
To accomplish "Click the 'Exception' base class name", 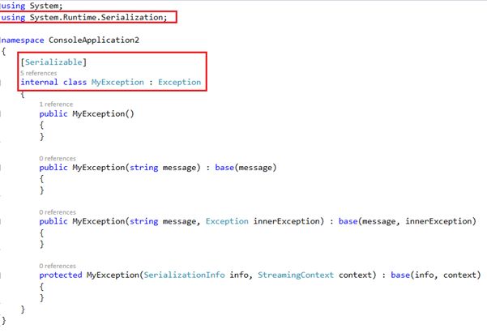I will pos(180,83).
